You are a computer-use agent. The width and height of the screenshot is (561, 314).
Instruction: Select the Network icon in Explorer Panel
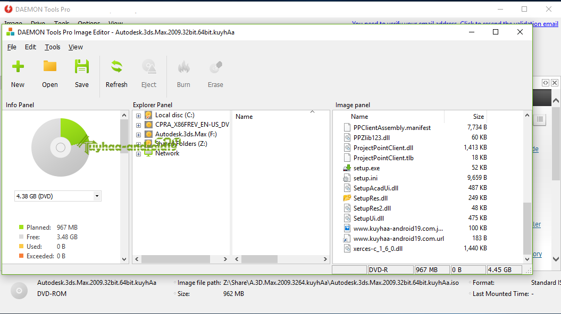click(x=148, y=153)
